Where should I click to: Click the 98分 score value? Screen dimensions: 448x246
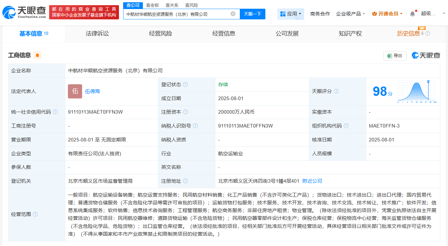click(x=382, y=91)
